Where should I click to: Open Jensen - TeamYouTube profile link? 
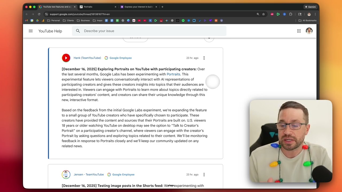pyautogui.click(x=89, y=174)
